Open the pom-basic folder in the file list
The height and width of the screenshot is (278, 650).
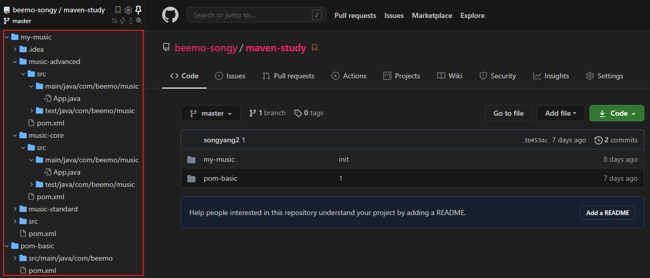pyautogui.click(x=221, y=179)
